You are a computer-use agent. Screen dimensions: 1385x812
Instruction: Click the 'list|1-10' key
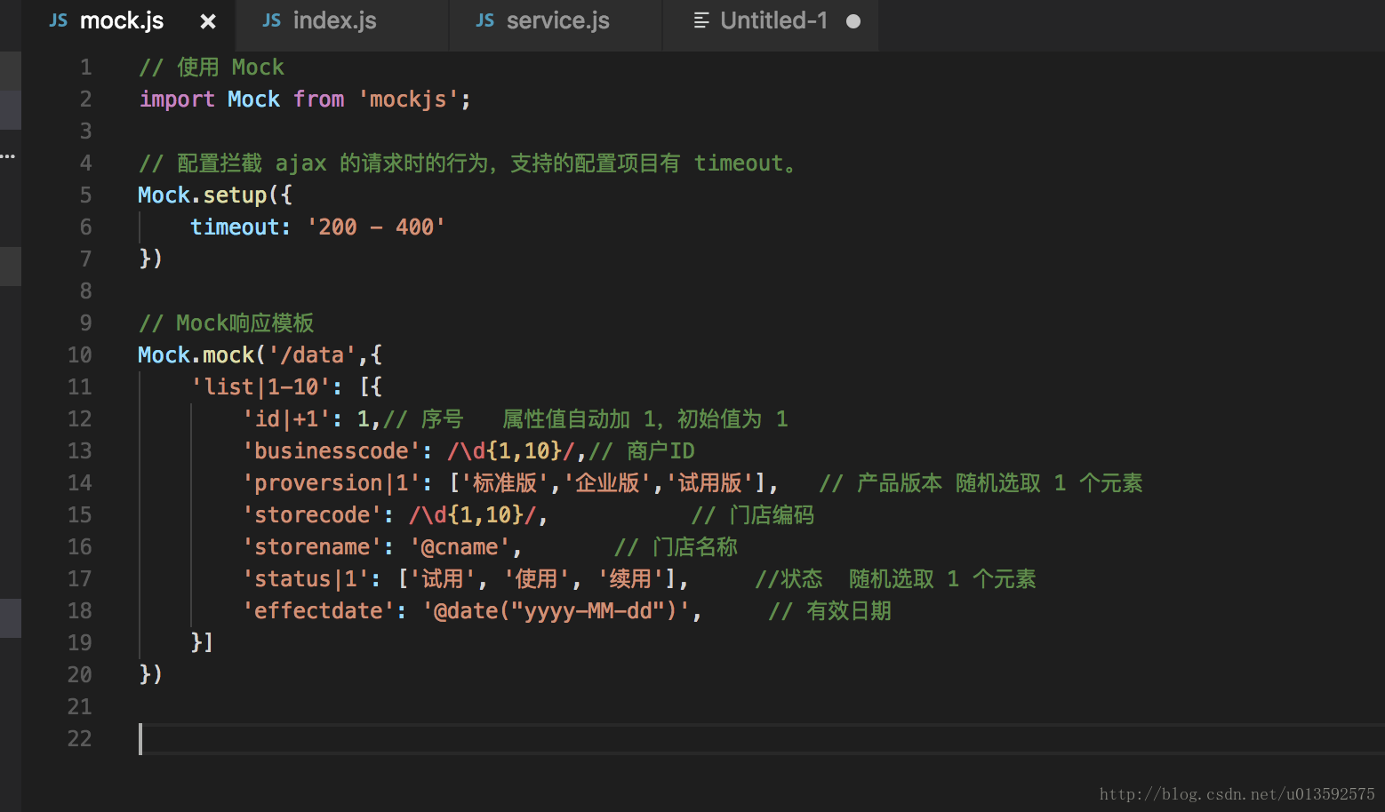[260, 387]
